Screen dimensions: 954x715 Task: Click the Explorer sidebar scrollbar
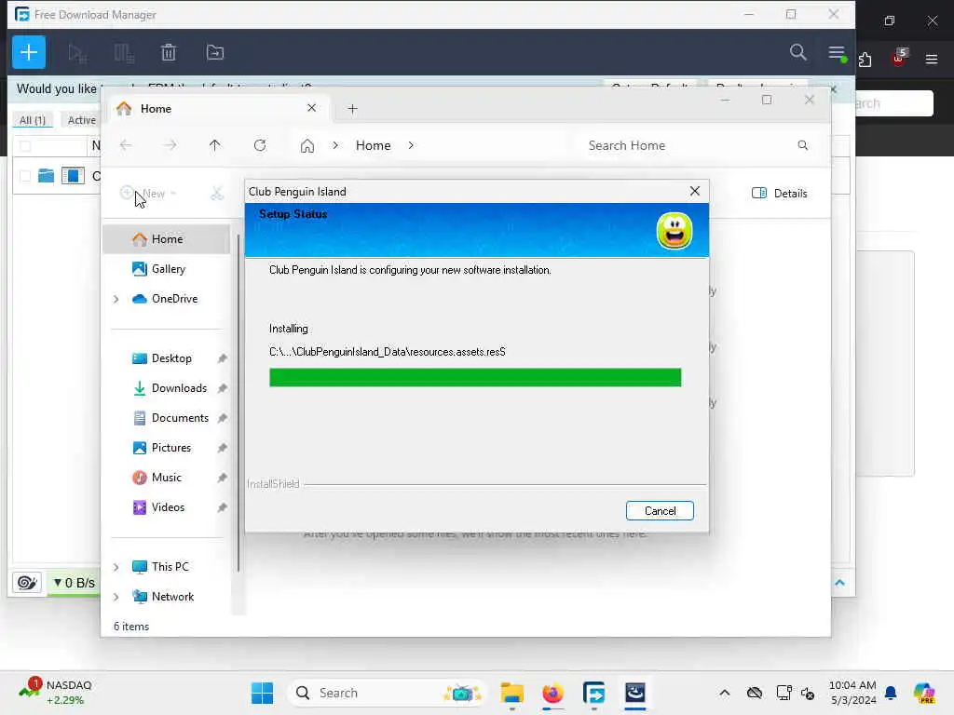click(238, 402)
